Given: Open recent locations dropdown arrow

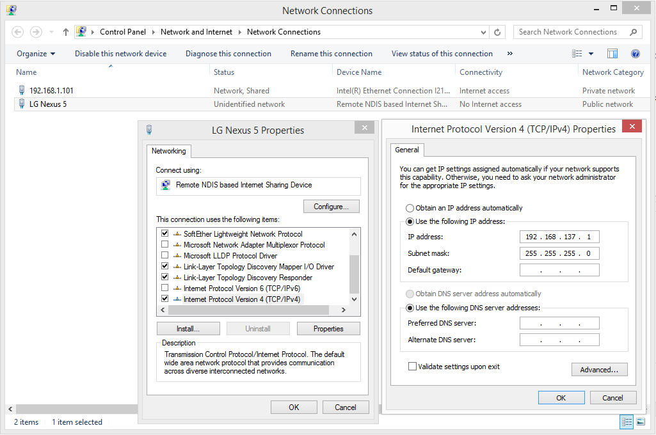Looking at the screenshot, I should click(51, 32).
